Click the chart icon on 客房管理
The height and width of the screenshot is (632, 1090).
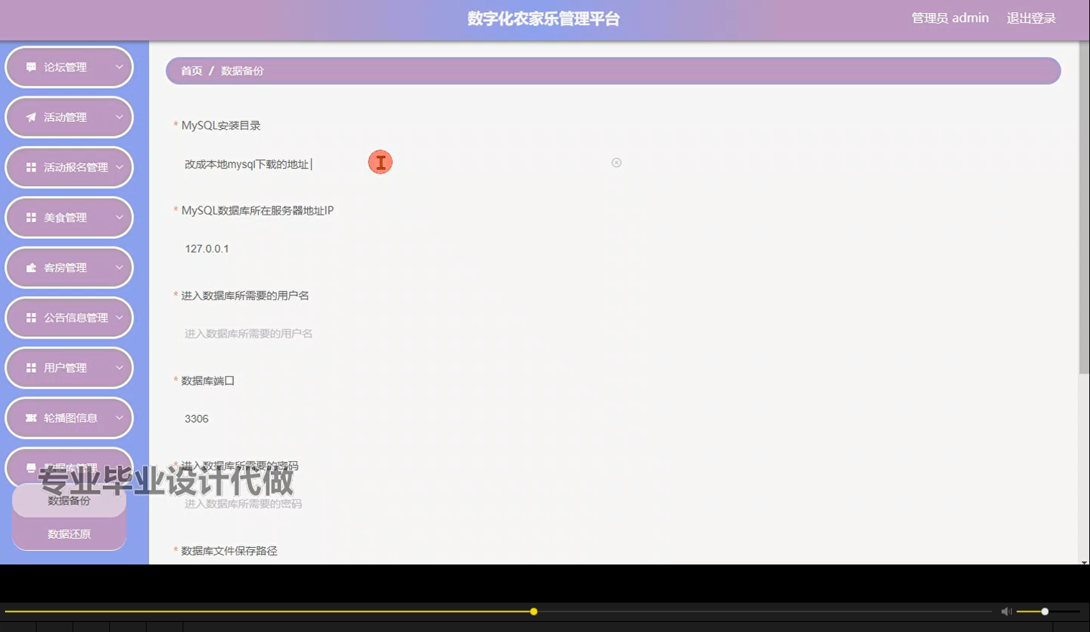[x=29, y=267]
